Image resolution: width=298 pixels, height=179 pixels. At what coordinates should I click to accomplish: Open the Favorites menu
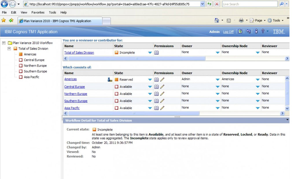pyautogui.click(x=38, y=12)
